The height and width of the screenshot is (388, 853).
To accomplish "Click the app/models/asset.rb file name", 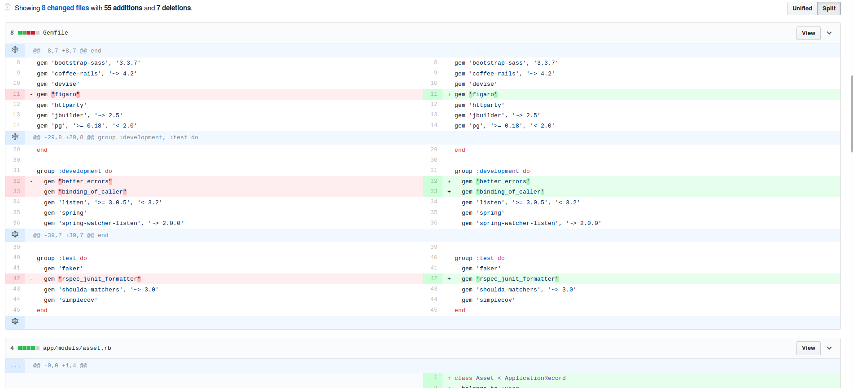I will [77, 348].
